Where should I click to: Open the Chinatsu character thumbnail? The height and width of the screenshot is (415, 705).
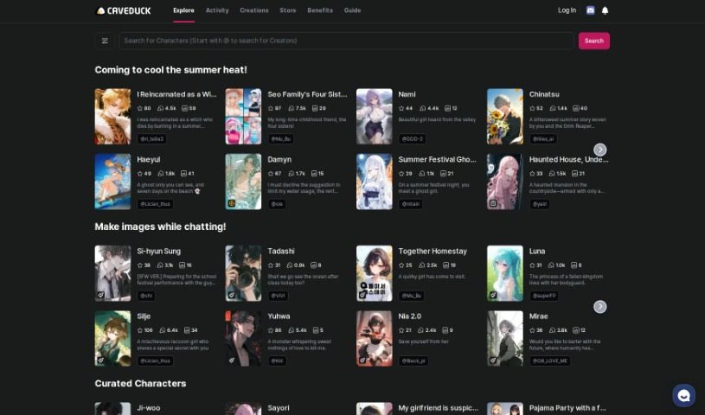(x=505, y=117)
